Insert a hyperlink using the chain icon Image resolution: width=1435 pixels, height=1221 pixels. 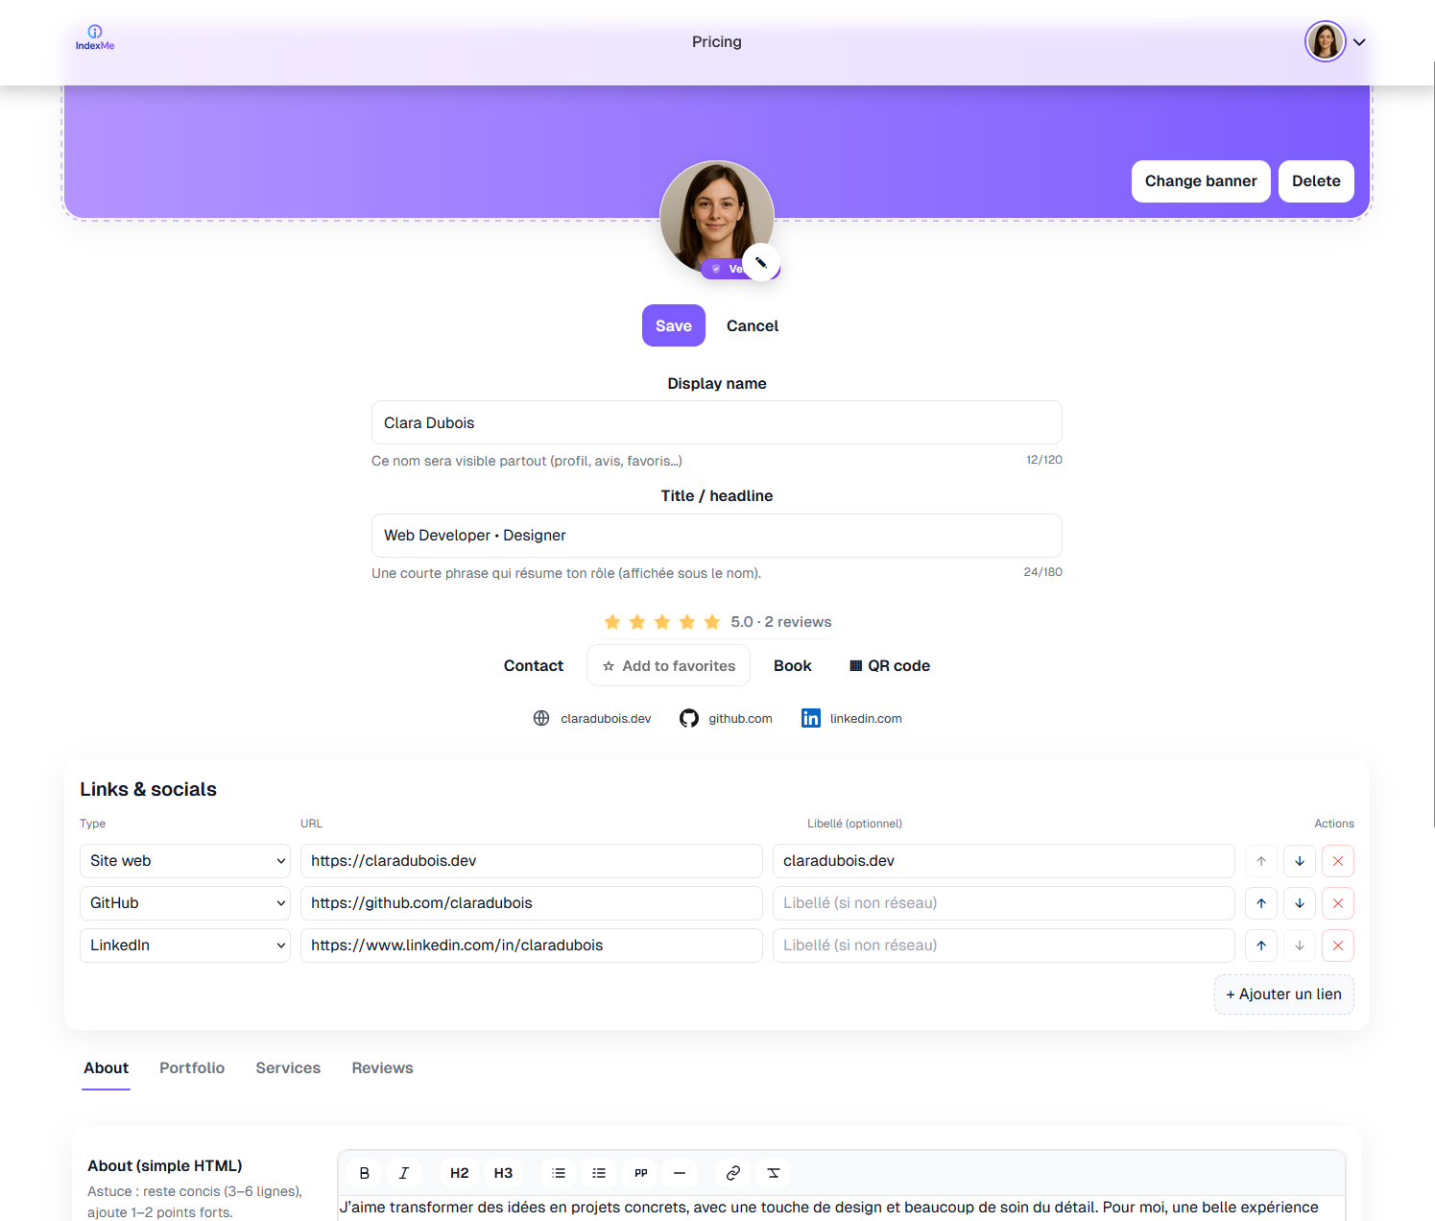(x=732, y=1172)
